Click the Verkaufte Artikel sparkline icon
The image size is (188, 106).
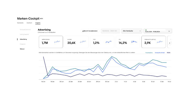pos(160,42)
